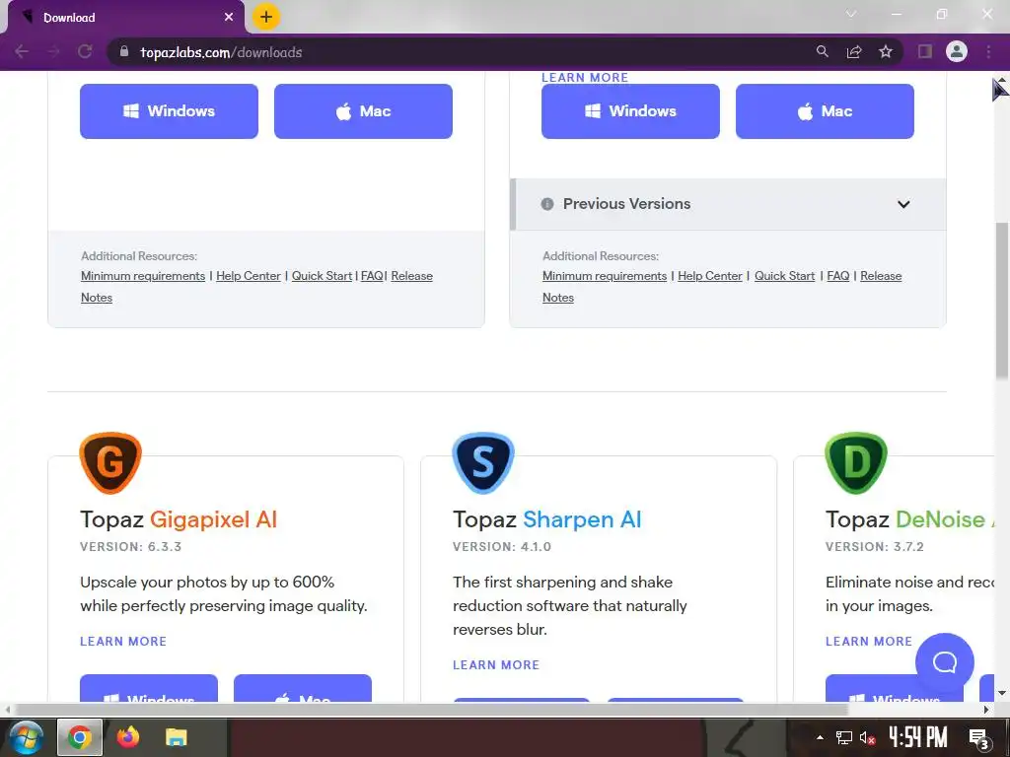This screenshot has height=757, width=1010.
Task: Click the scroll down arrow of the vertical scrollbar
Action: pyautogui.click(x=1002, y=693)
